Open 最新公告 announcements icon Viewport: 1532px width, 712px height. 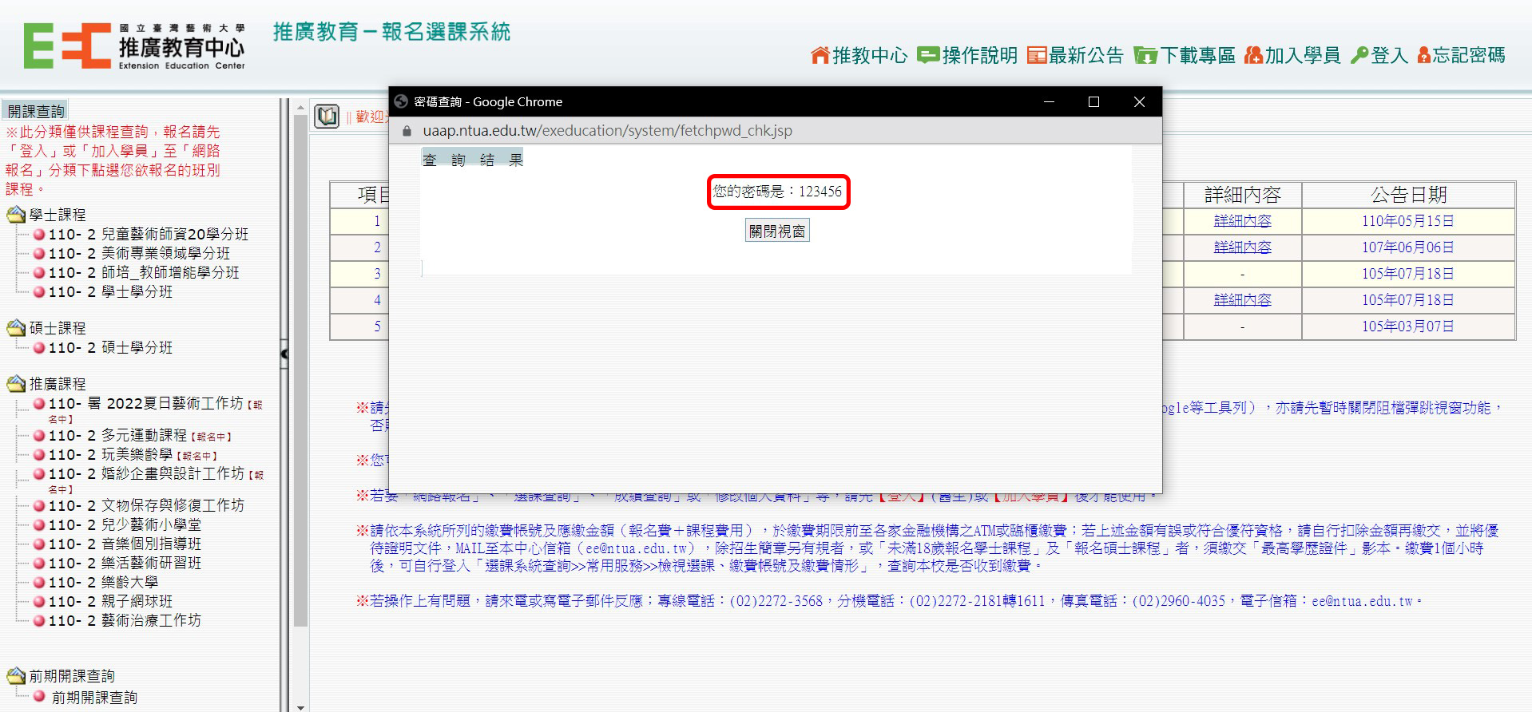1037,55
